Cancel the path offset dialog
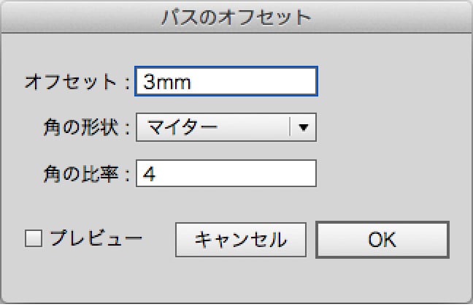This screenshot has width=473, height=307. tap(240, 239)
